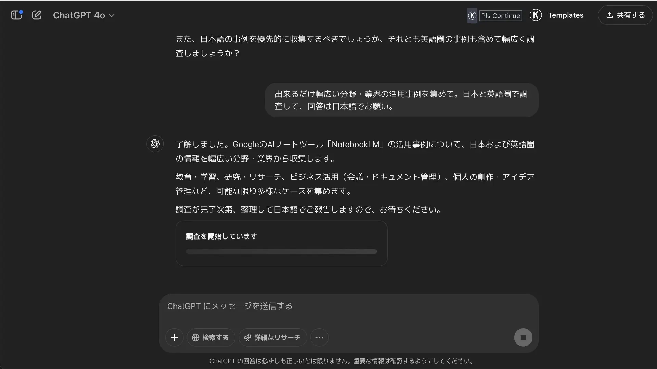The image size is (657, 369).
Task: Click the round K Templates icon
Action: click(536, 15)
